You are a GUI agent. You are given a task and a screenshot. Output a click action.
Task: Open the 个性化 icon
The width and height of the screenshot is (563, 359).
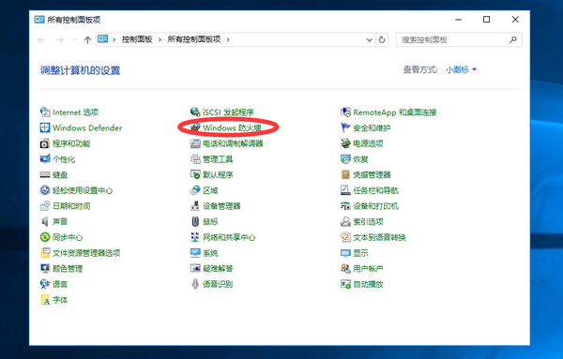point(45,158)
